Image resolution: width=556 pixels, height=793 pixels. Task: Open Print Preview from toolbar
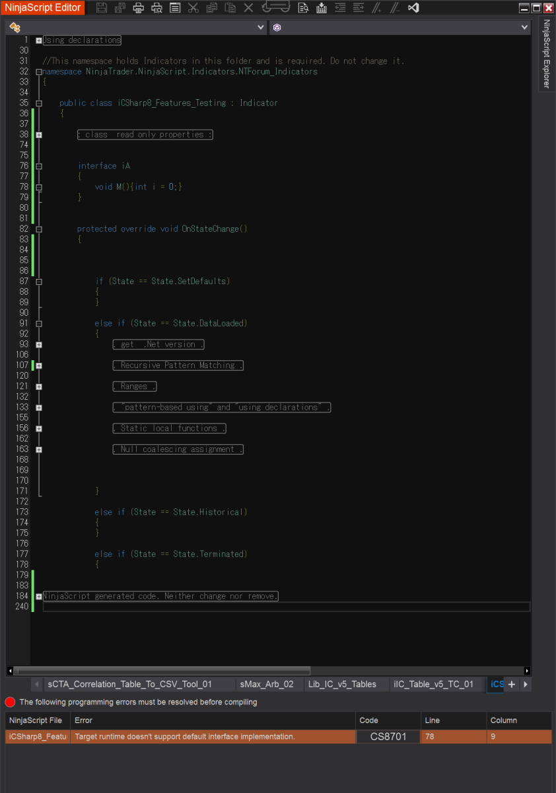(156, 8)
